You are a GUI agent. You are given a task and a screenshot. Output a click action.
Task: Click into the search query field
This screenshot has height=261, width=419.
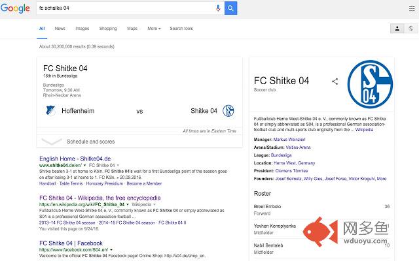[x=124, y=8]
